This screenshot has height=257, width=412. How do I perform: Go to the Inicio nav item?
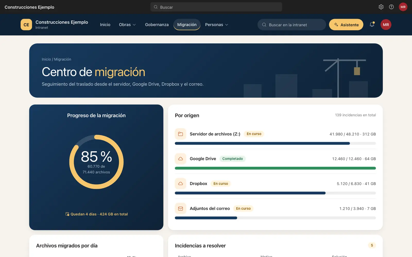tap(105, 25)
